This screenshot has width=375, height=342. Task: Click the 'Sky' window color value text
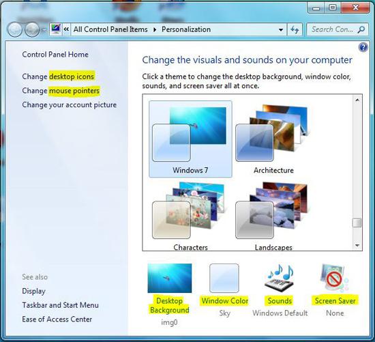224,313
